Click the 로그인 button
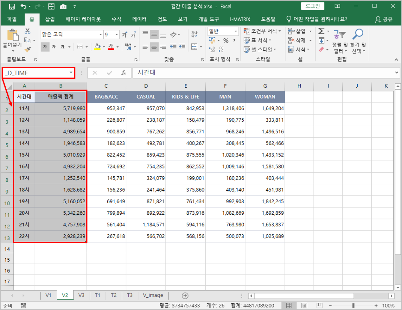402x310 pixels. pos(312,6)
